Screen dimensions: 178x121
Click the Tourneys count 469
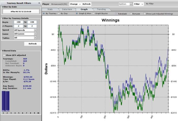(x=25, y=59)
